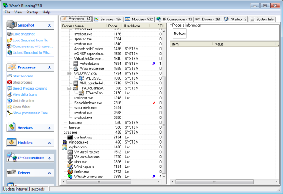Click Show processes in Tree link
This screenshot has width=283, height=194.
(30, 113)
